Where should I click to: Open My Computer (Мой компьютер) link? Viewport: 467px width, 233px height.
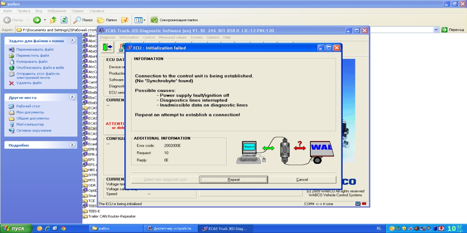click(30, 125)
